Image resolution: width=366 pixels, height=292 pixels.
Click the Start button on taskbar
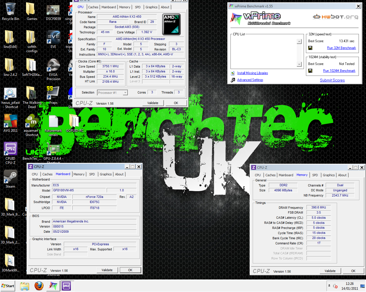[8, 286]
